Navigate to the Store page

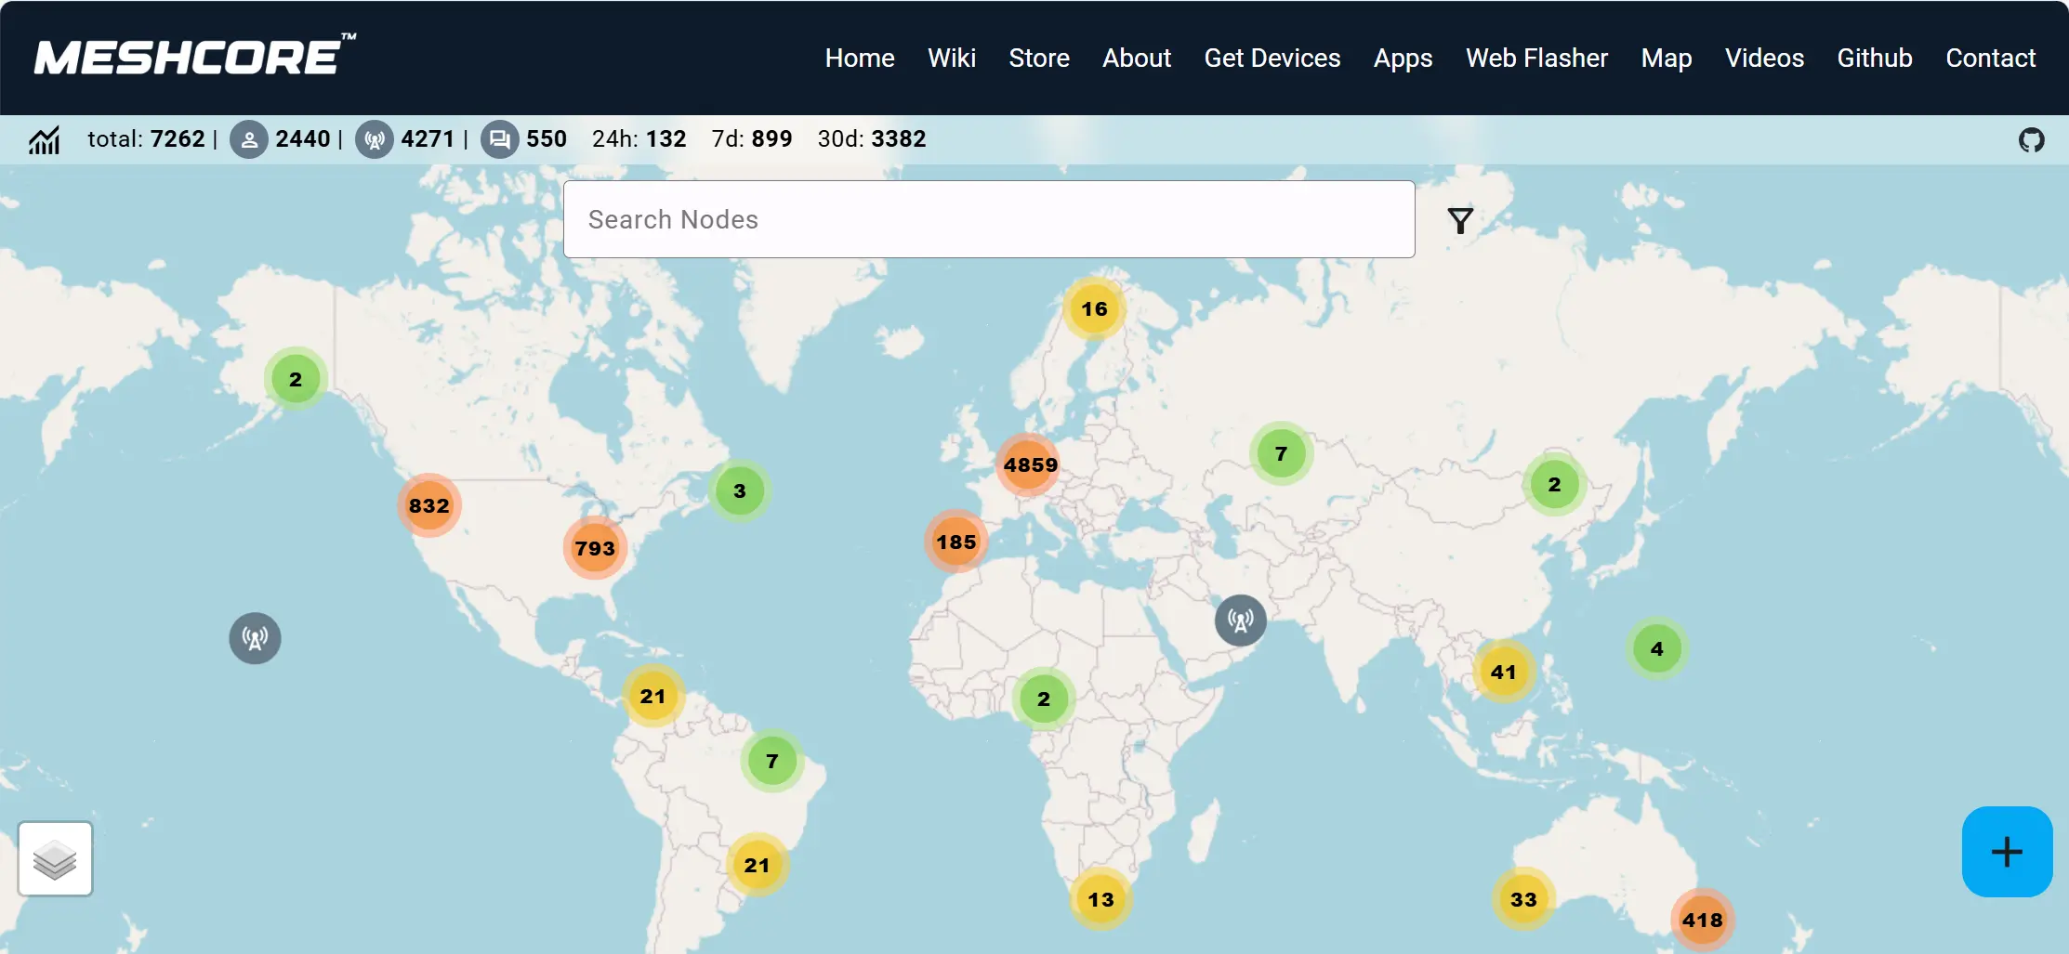coord(1038,58)
